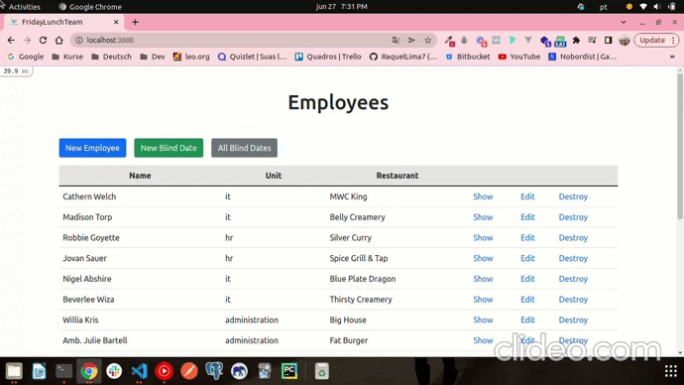Open the Dev bookmarks folder
Image resolution: width=684 pixels, height=385 pixels.
(153, 57)
